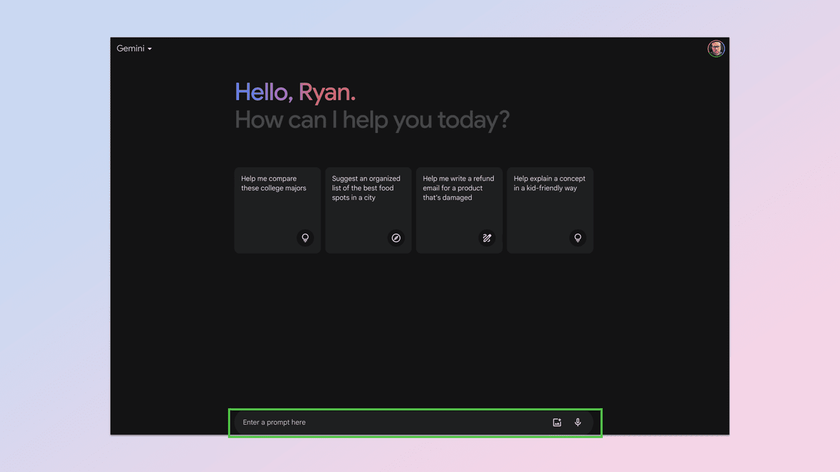Click the lightbulb icon on college majors card
This screenshot has width=840, height=472.
[x=305, y=238]
